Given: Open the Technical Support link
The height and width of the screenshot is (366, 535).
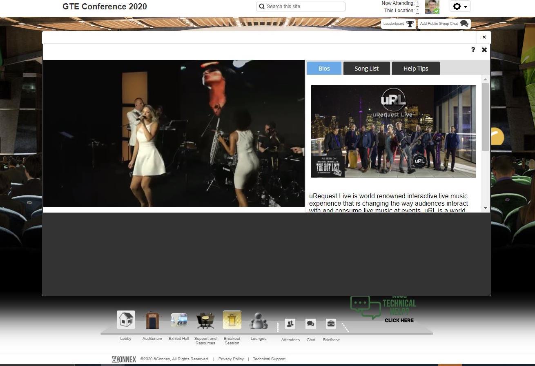Looking at the screenshot, I should [x=269, y=359].
